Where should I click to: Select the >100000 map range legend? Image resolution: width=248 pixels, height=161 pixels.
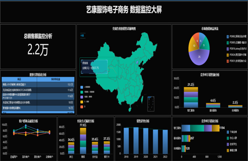click(x=81, y=87)
